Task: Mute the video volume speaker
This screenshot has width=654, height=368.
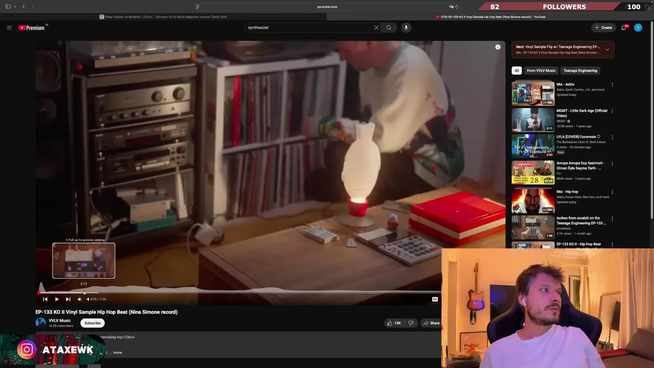Action: [x=79, y=299]
